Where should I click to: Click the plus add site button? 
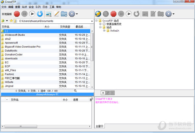[103, 93]
